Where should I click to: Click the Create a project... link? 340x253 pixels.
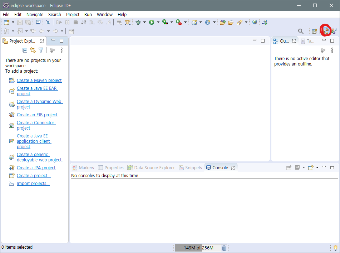pos(34,176)
